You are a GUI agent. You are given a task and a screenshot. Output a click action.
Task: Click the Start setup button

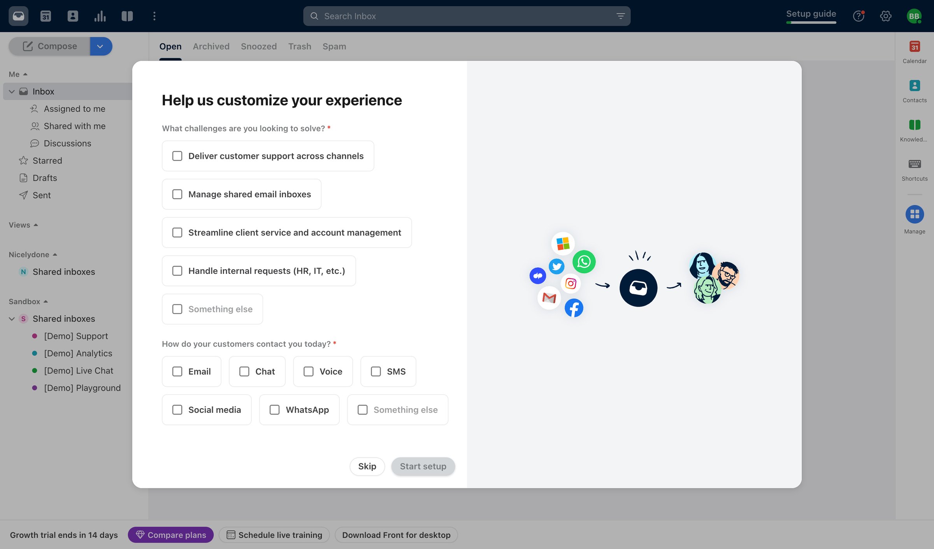[423, 466]
